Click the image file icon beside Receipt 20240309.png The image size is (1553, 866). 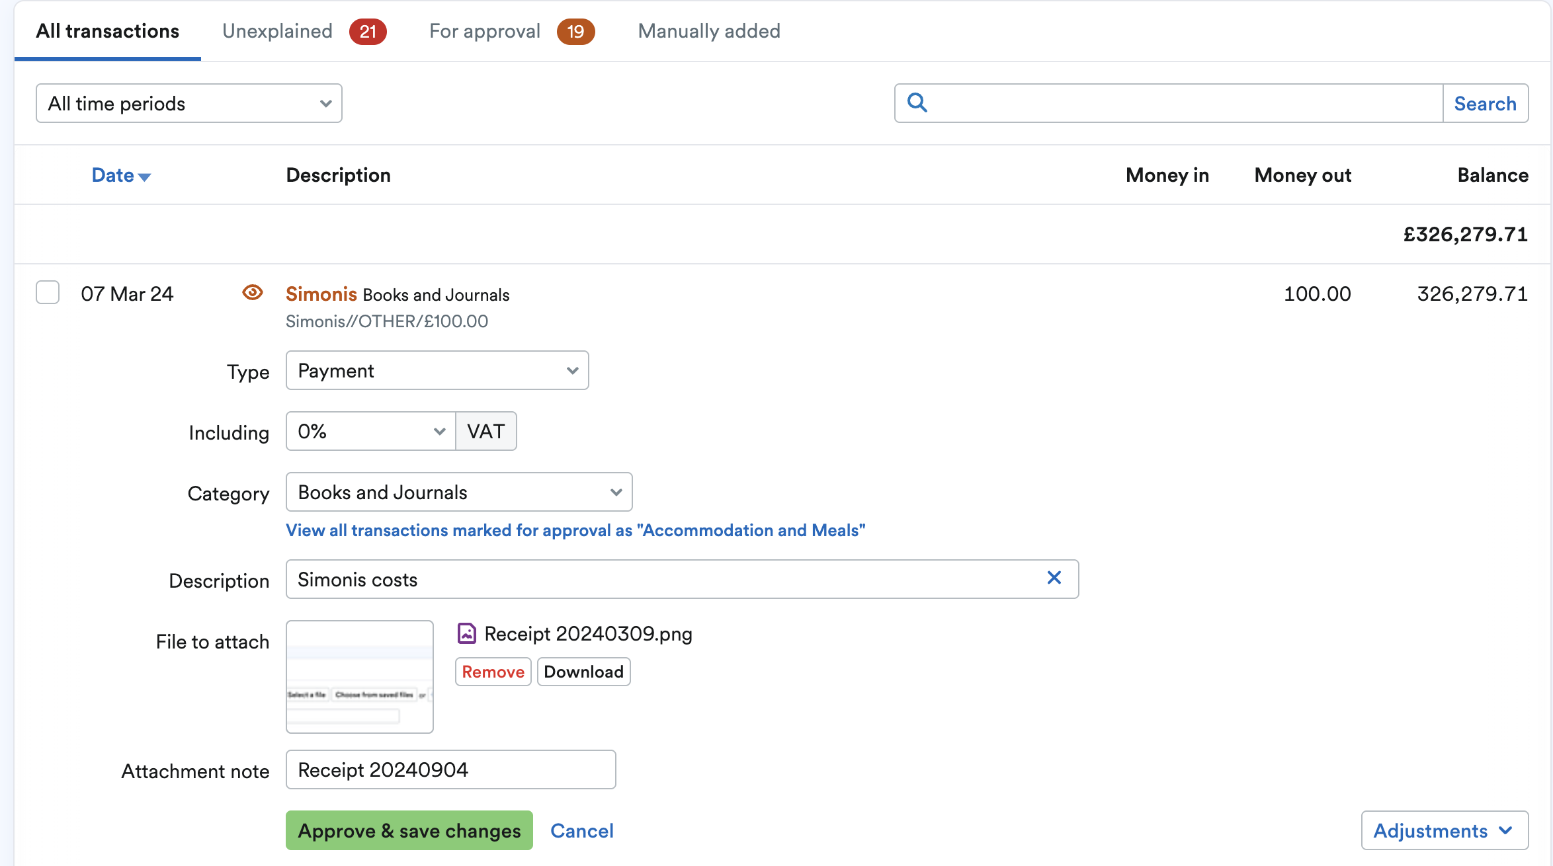[x=467, y=633]
